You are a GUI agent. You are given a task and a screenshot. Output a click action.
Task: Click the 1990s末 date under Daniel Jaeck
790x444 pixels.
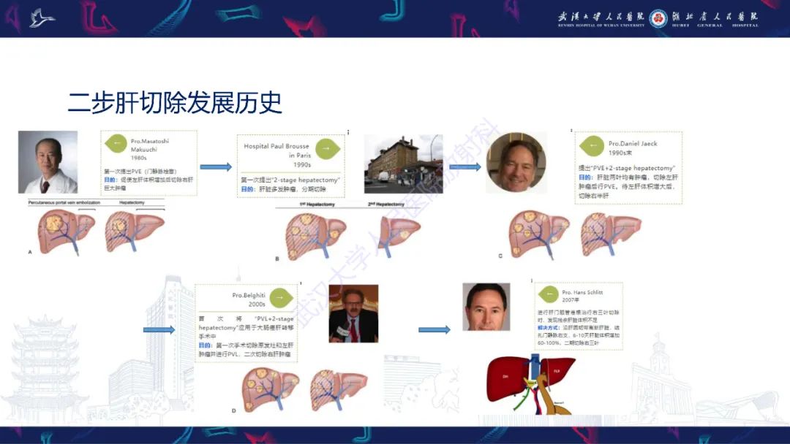point(621,153)
